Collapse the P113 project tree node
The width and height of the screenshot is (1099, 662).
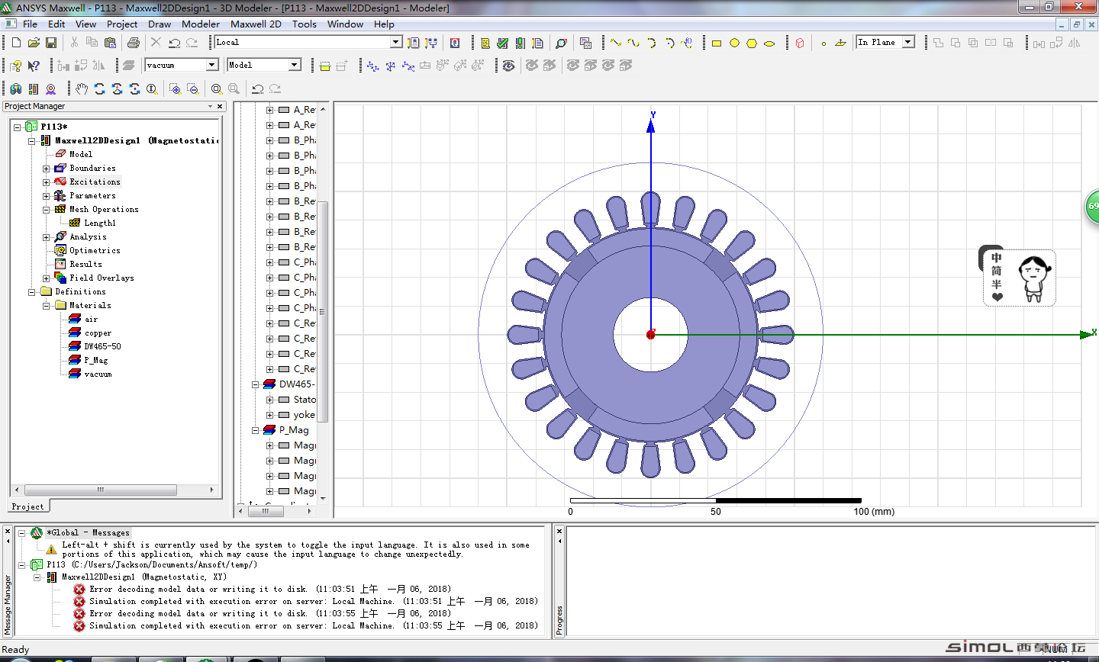[17, 127]
